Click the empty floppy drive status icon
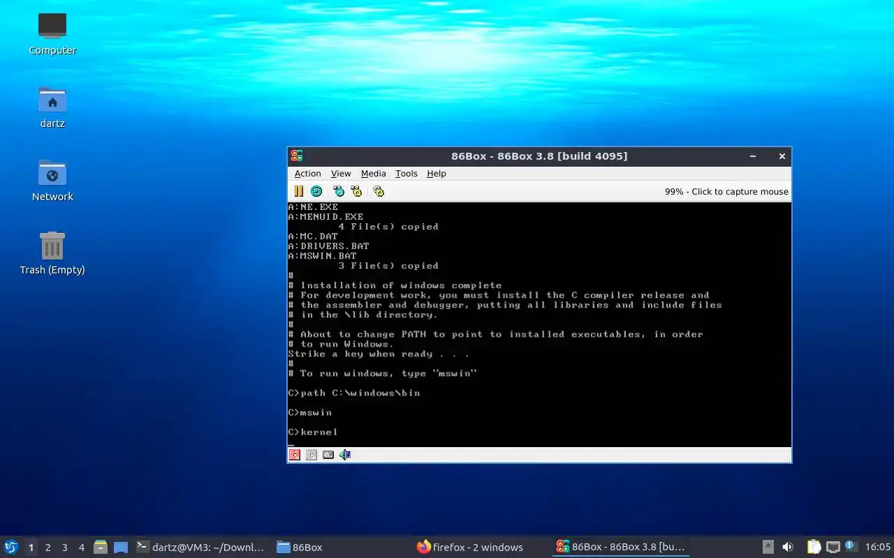The image size is (894, 558). [x=312, y=455]
